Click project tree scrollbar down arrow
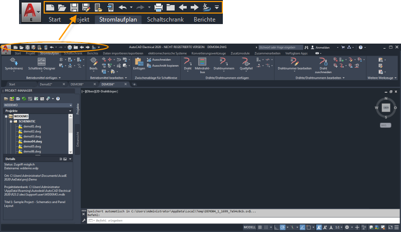The height and width of the screenshot is (232, 401). [71, 152]
